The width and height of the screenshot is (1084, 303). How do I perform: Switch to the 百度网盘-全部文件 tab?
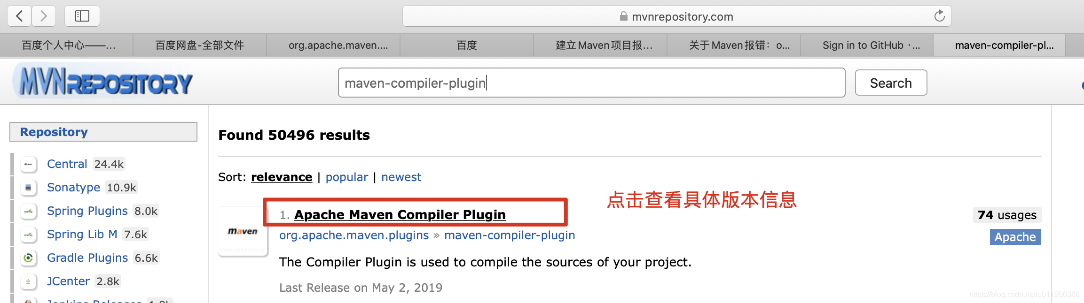(x=200, y=45)
